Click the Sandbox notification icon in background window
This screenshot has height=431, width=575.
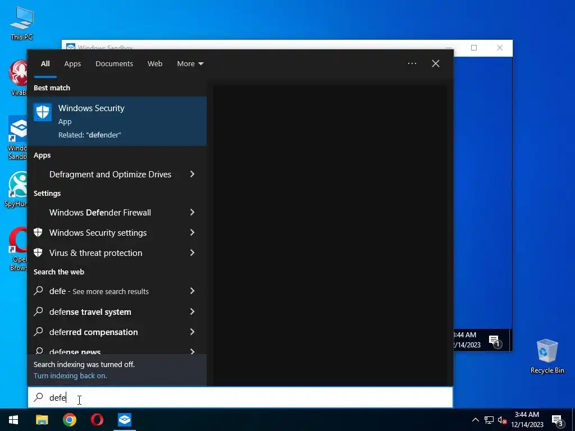494,341
